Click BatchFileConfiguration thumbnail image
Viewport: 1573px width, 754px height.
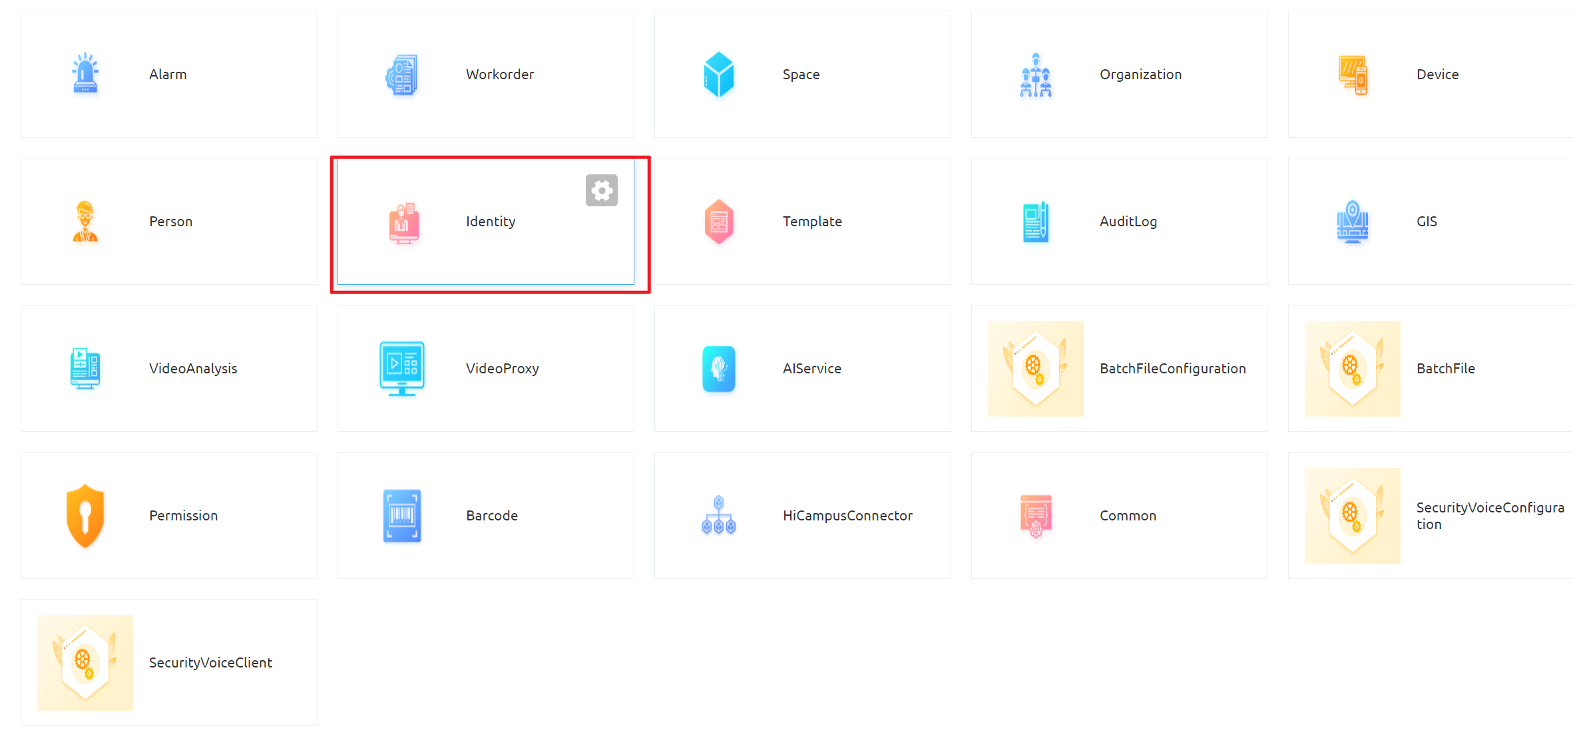[x=1036, y=369]
